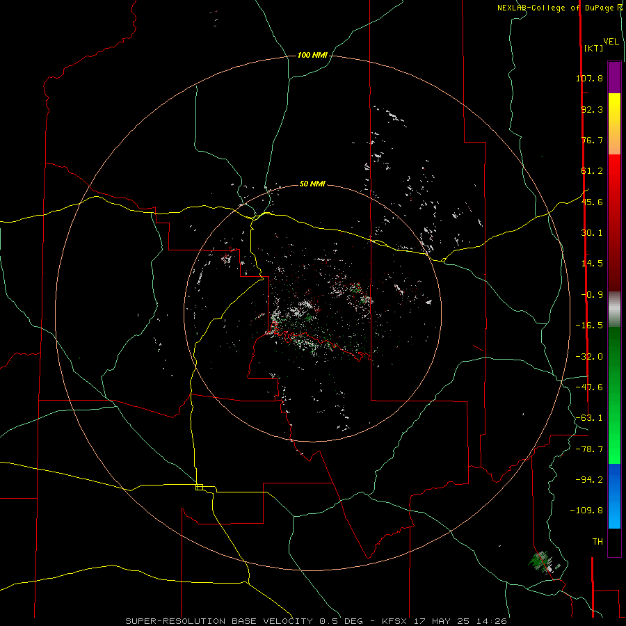Select the -94.2 velocity scale value

click(x=589, y=480)
